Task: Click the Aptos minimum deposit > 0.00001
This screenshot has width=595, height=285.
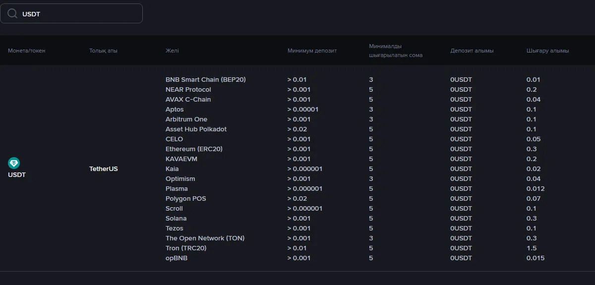Action: [x=303, y=109]
